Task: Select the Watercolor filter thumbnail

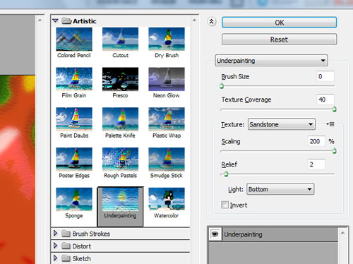Action: point(167,199)
